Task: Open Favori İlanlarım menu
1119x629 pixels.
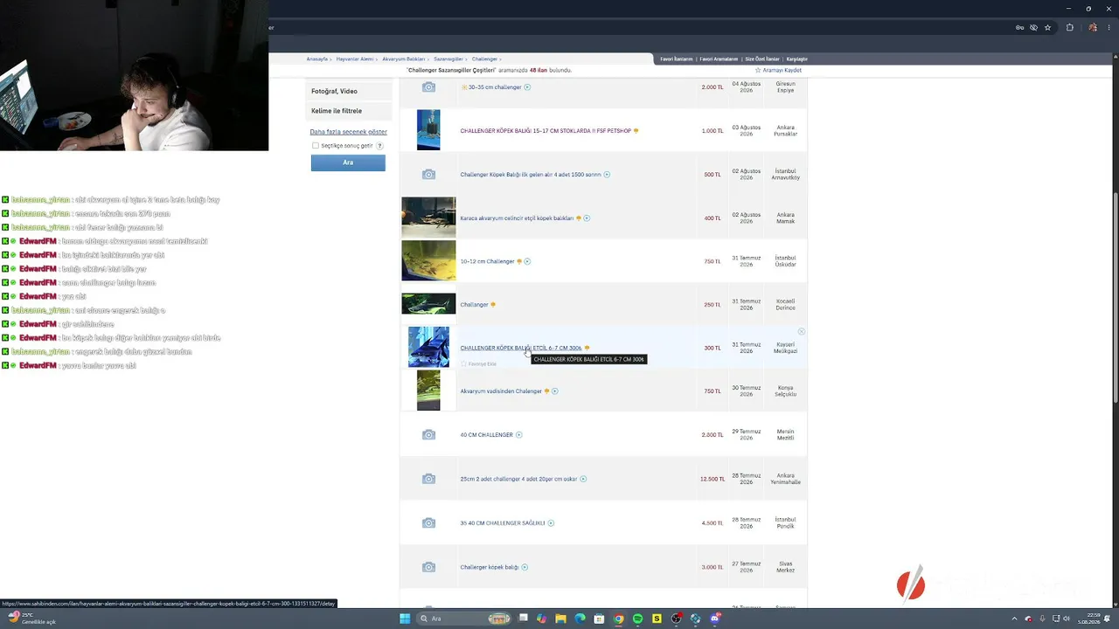Action: point(677,59)
